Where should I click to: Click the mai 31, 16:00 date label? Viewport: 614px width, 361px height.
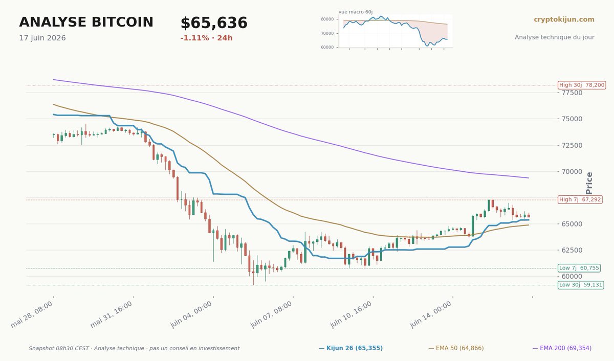point(112,314)
